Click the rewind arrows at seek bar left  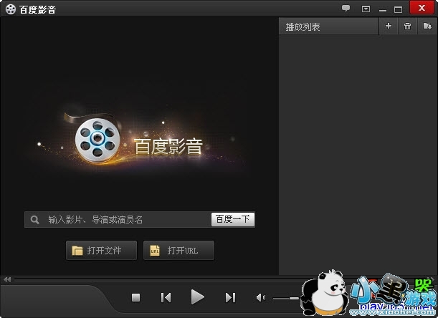(x=6, y=279)
